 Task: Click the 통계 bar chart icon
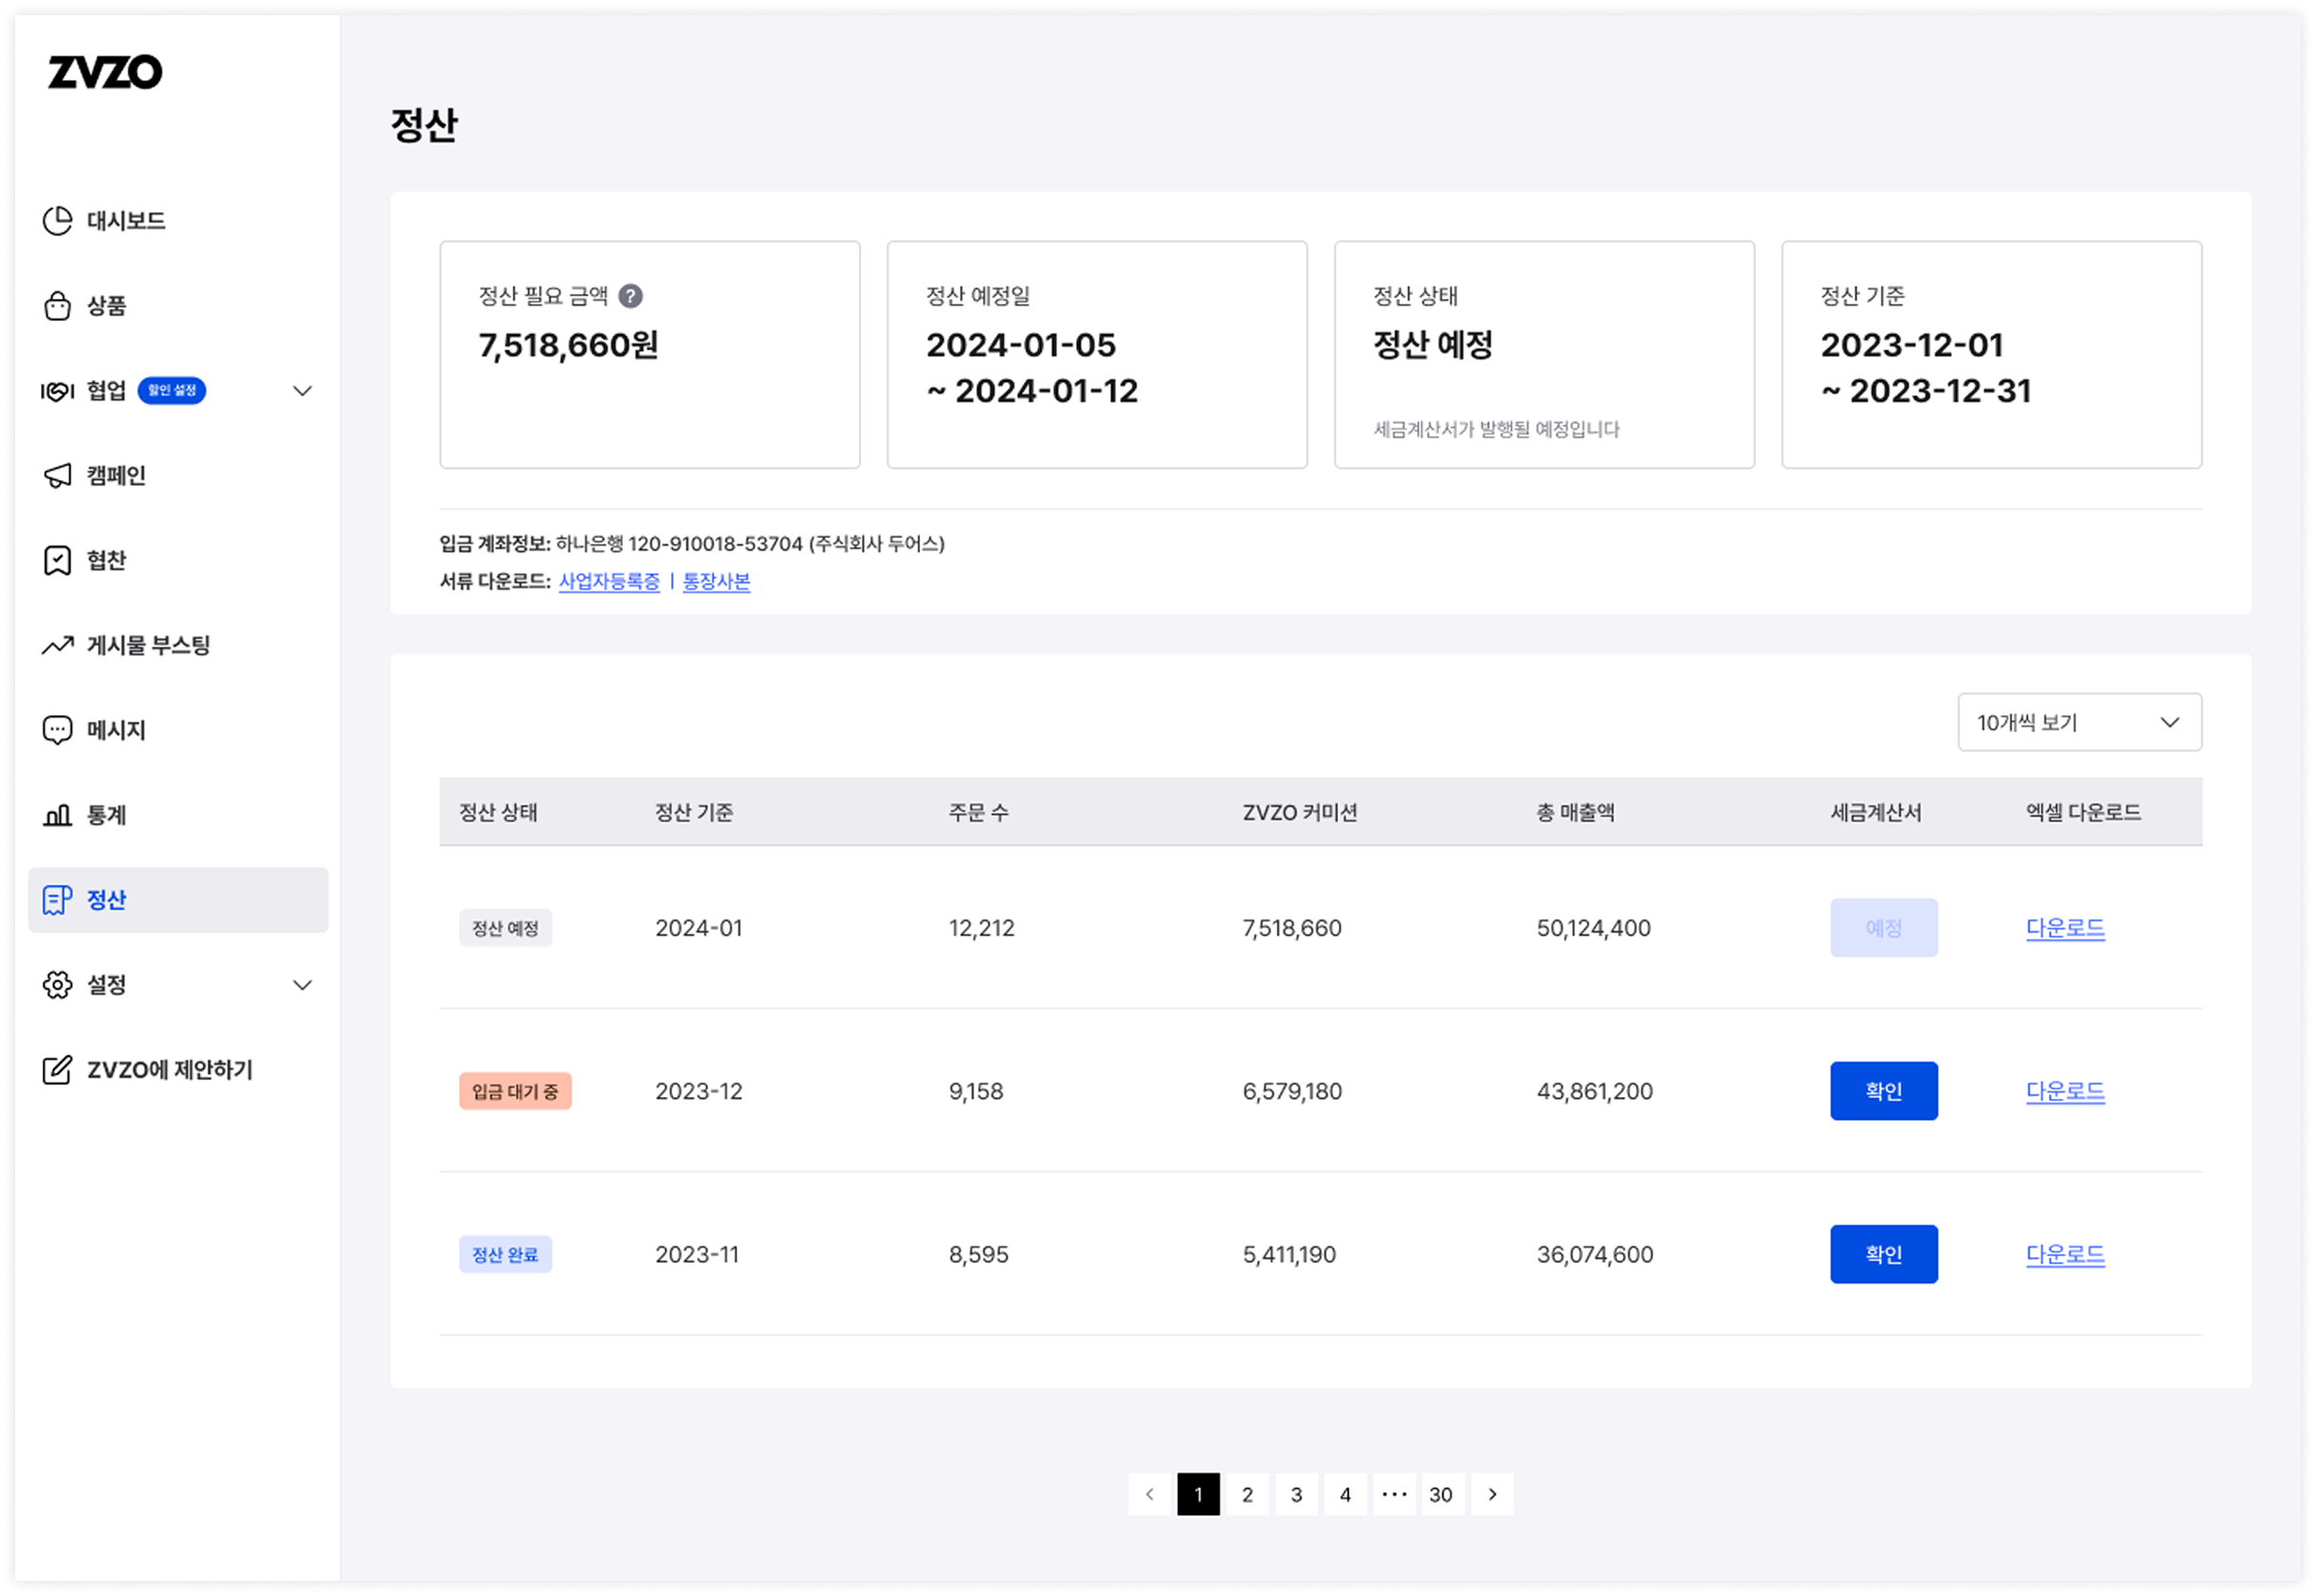(x=57, y=815)
